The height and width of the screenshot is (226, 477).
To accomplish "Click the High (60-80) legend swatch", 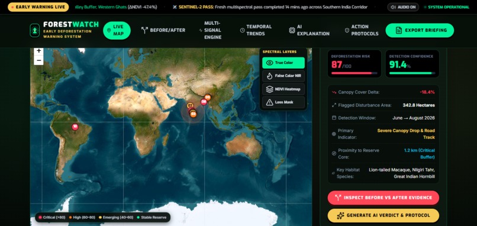I will coord(70,217).
